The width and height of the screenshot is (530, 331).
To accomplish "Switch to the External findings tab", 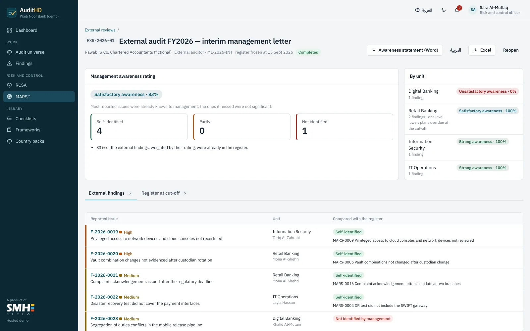I will 111,193.
